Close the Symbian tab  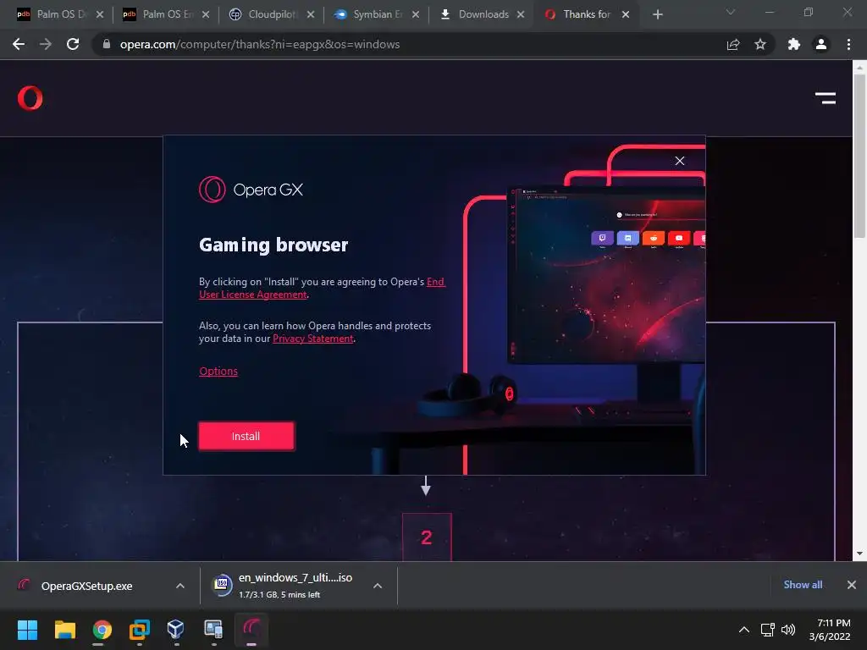click(x=416, y=14)
